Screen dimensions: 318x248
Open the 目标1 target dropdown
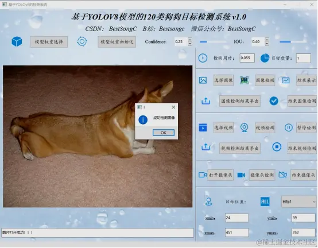[x=299, y=201]
